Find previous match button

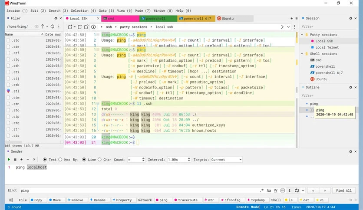pyautogui.click(x=313, y=190)
